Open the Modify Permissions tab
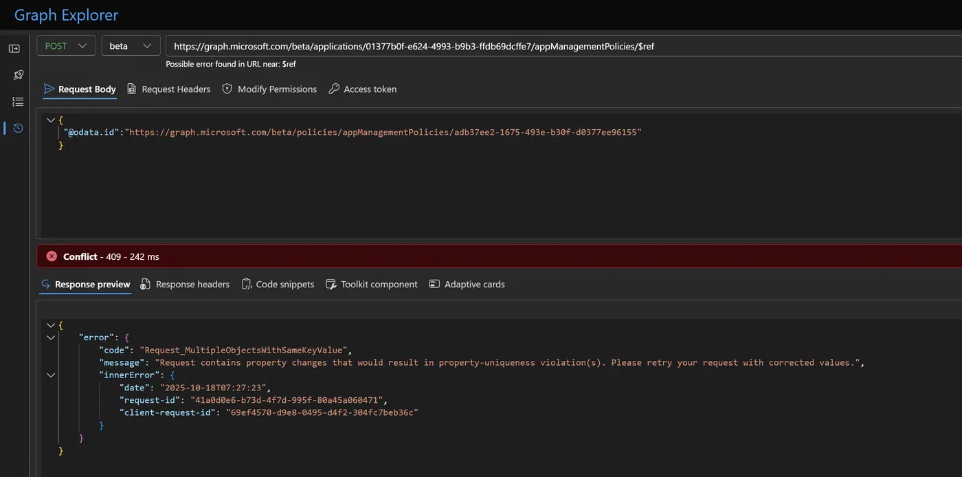The width and height of the screenshot is (962, 477). point(269,89)
